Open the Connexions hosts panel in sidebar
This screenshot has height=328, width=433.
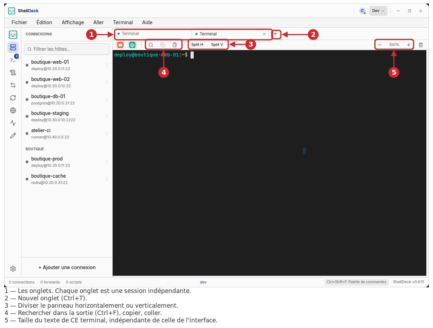[13, 47]
